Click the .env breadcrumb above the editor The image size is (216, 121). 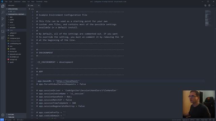[31, 9]
